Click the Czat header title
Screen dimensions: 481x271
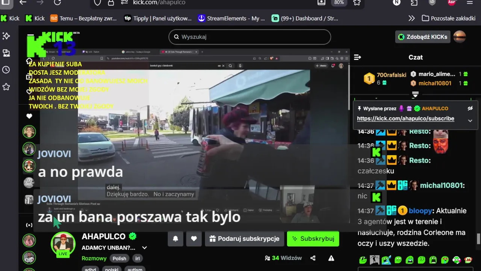(416, 57)
